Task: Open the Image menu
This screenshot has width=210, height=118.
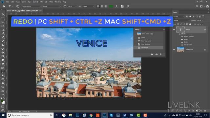Action: (18, 2)
